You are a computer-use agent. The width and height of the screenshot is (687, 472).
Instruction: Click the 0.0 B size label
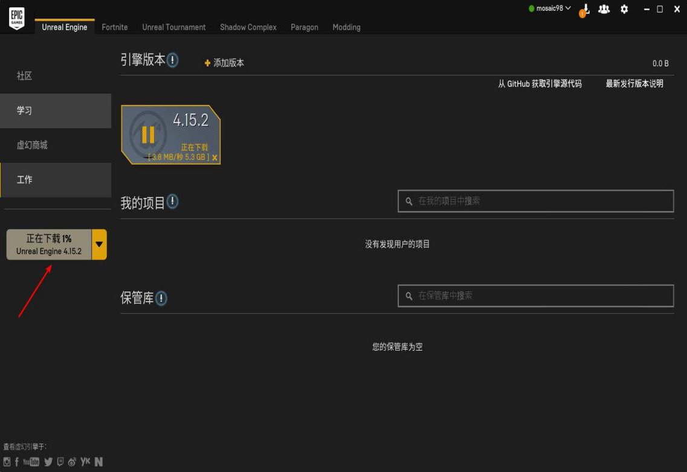point(660,63)
